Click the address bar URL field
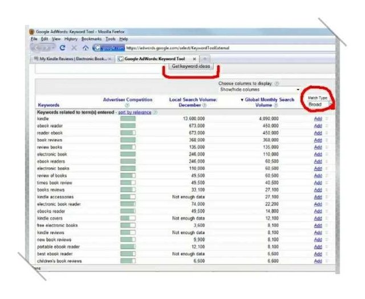This screenshot has height=299, width=365. (x=229, y=48)
